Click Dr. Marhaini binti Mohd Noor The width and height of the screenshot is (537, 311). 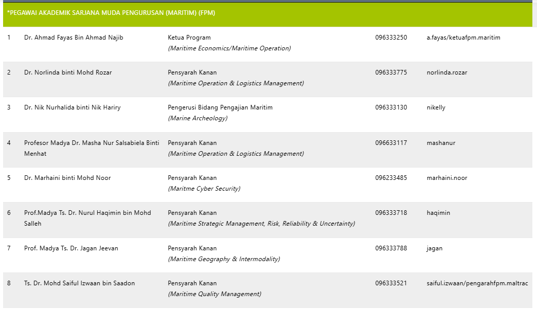[67, 178]
